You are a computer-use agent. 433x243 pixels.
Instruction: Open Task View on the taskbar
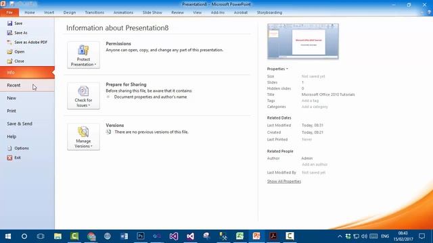(x=41, y=236)
